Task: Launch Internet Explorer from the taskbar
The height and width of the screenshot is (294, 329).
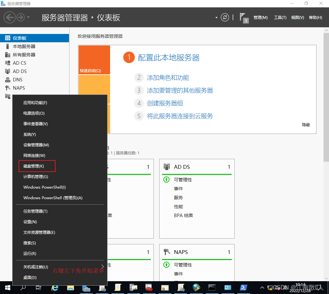Action: [55, 287]
